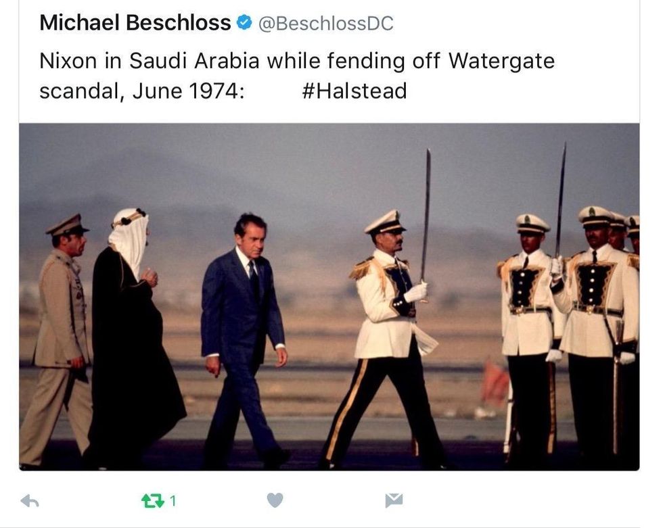663x528 pixels.
Task: Send tweet via the envelope message icon
Action: [394, 500]
